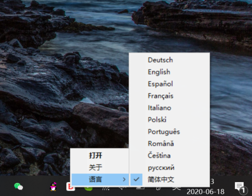Set language to Português
Image resolution: width=252 pixels, height=196 pixels.
click(169, 131)
